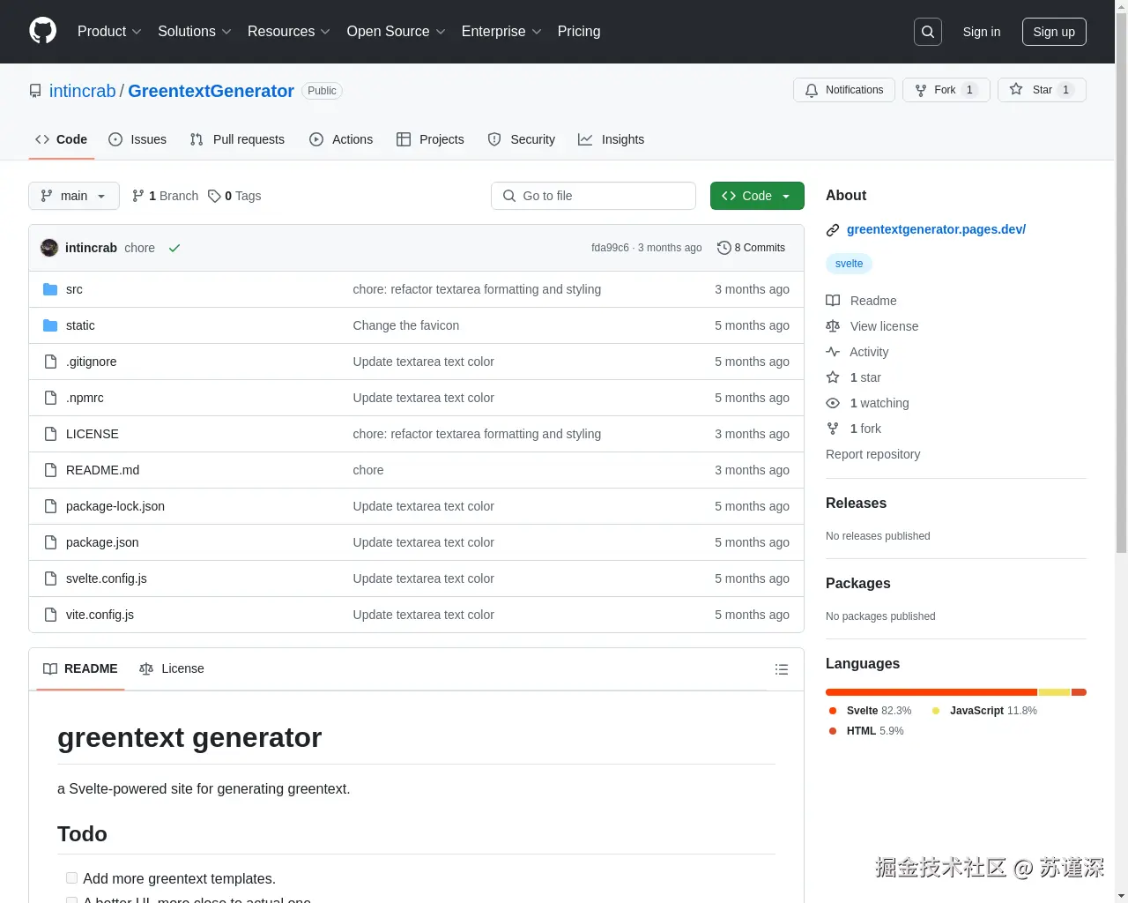The image size is (1128, 903).
Task: Fork the repository
Action: (x=946, y=90)
